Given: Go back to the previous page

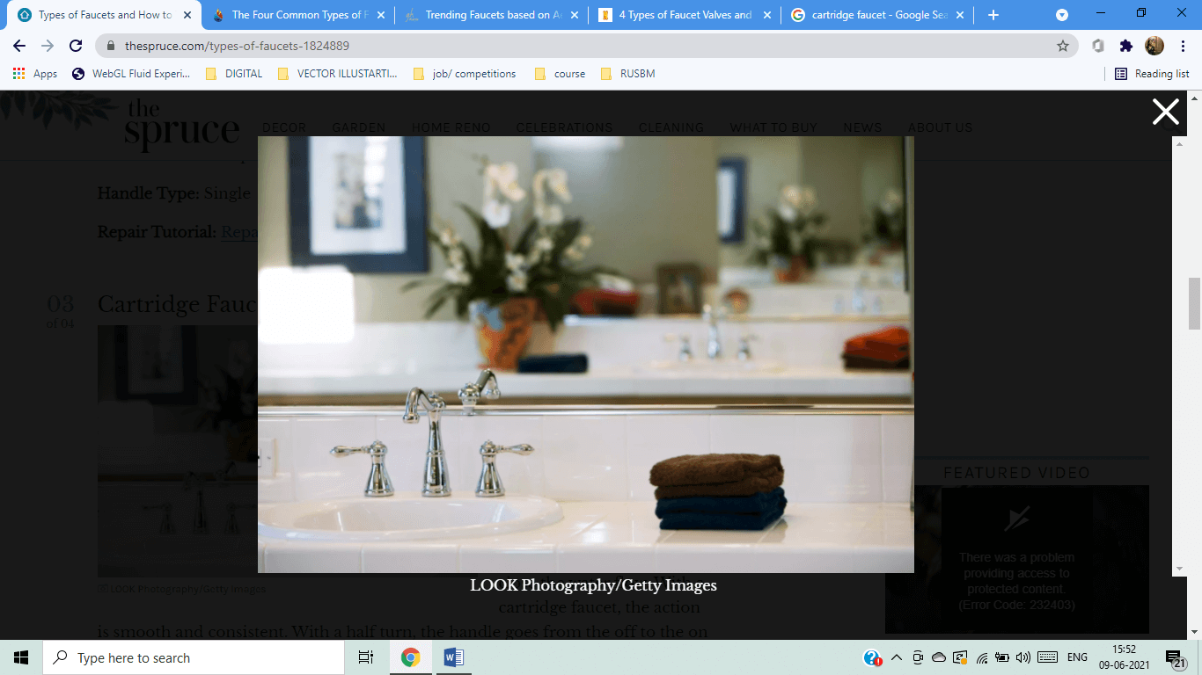Looking at the screenshot, I should (19, 46).
